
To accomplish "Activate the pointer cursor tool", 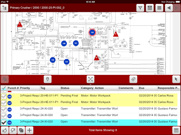I will coord(176,79).
